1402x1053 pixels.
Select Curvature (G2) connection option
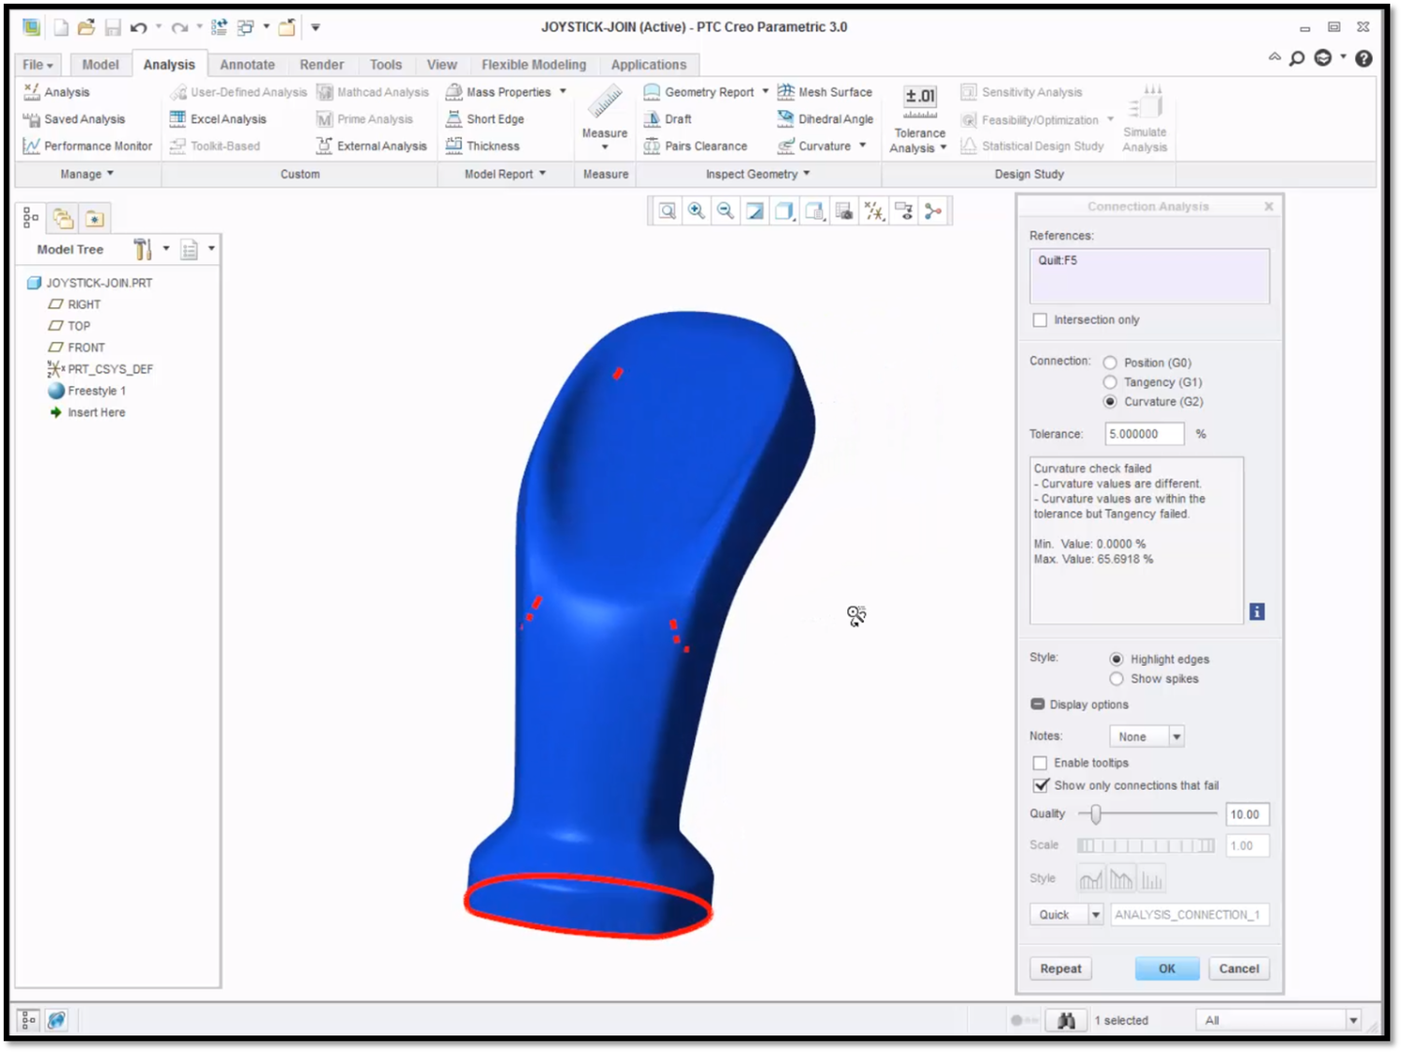click(x=1110, y=402)
